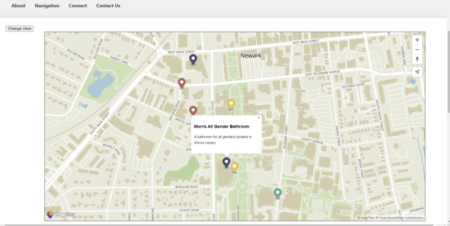Click the EAST DELAWARE AVENUE label

323,73
